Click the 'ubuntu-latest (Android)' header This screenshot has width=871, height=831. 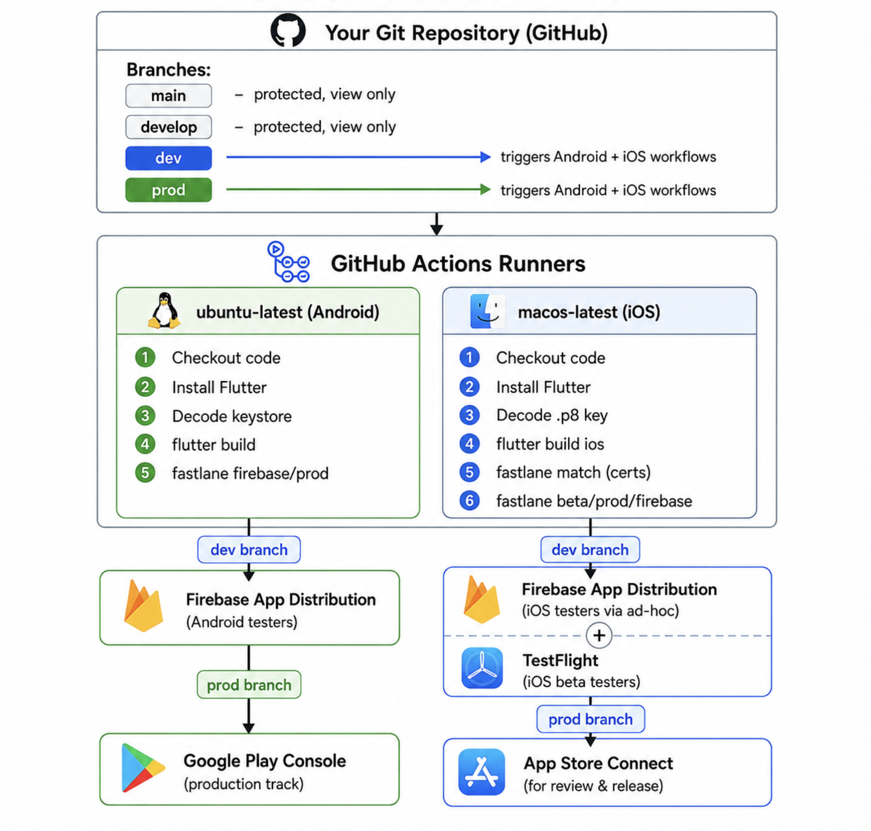point(287,312)
